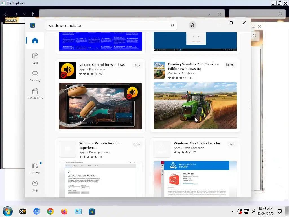Image resolution: width=289 pixels, height=217 pixels.
Task: Click Windows Remote Arduino Experience title
Action: (x=100, y=146)
